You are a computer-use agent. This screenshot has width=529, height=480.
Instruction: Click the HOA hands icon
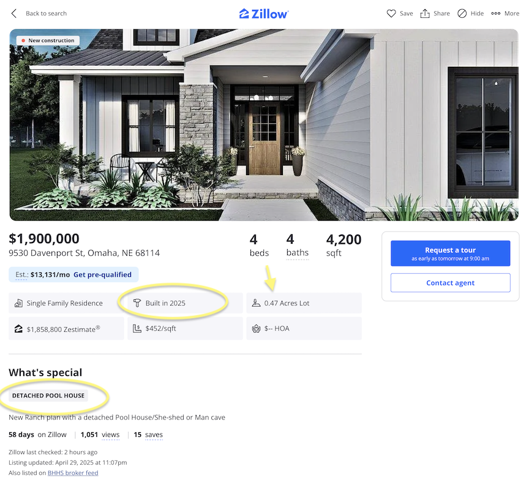point(256,329)
